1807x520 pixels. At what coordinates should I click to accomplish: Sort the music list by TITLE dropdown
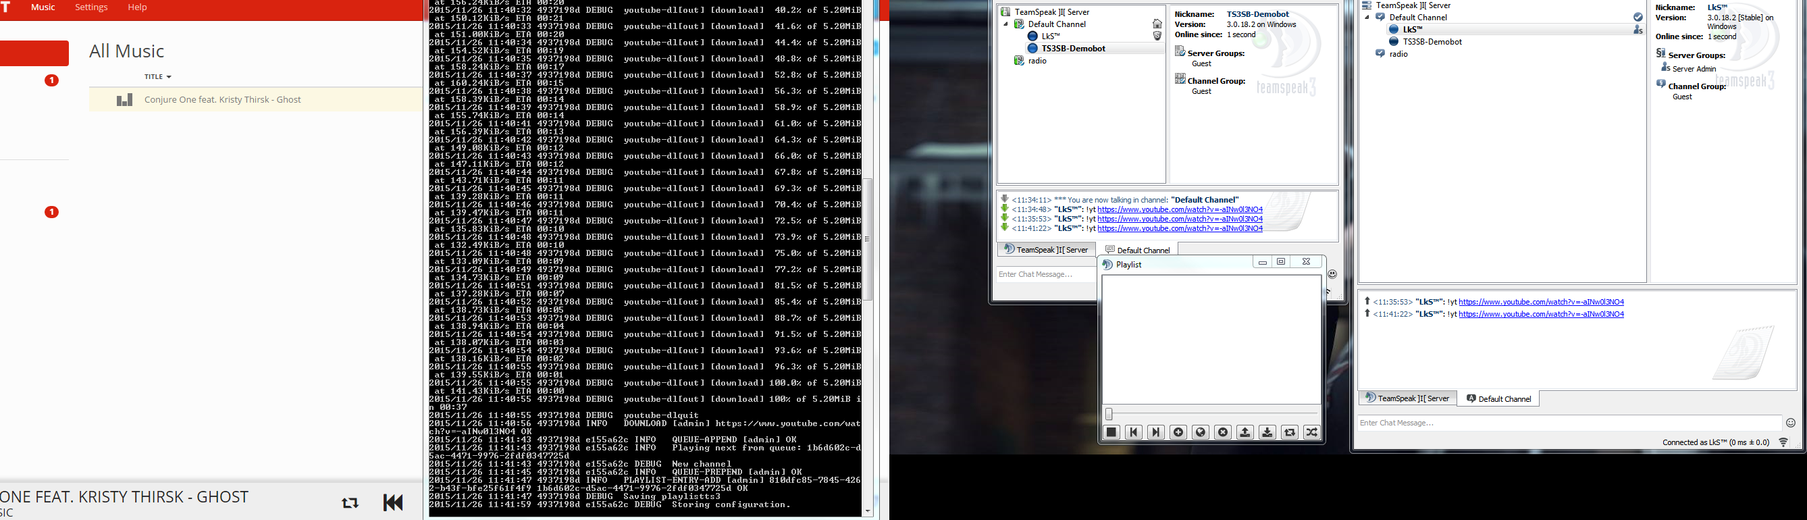pyautogui.click(x=158, y=76)
